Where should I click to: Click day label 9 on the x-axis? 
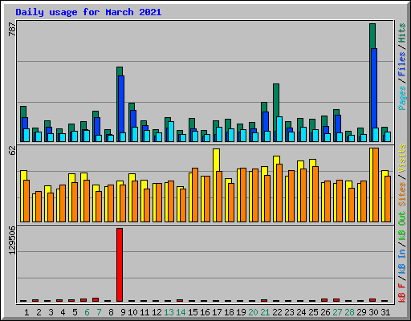123,312
